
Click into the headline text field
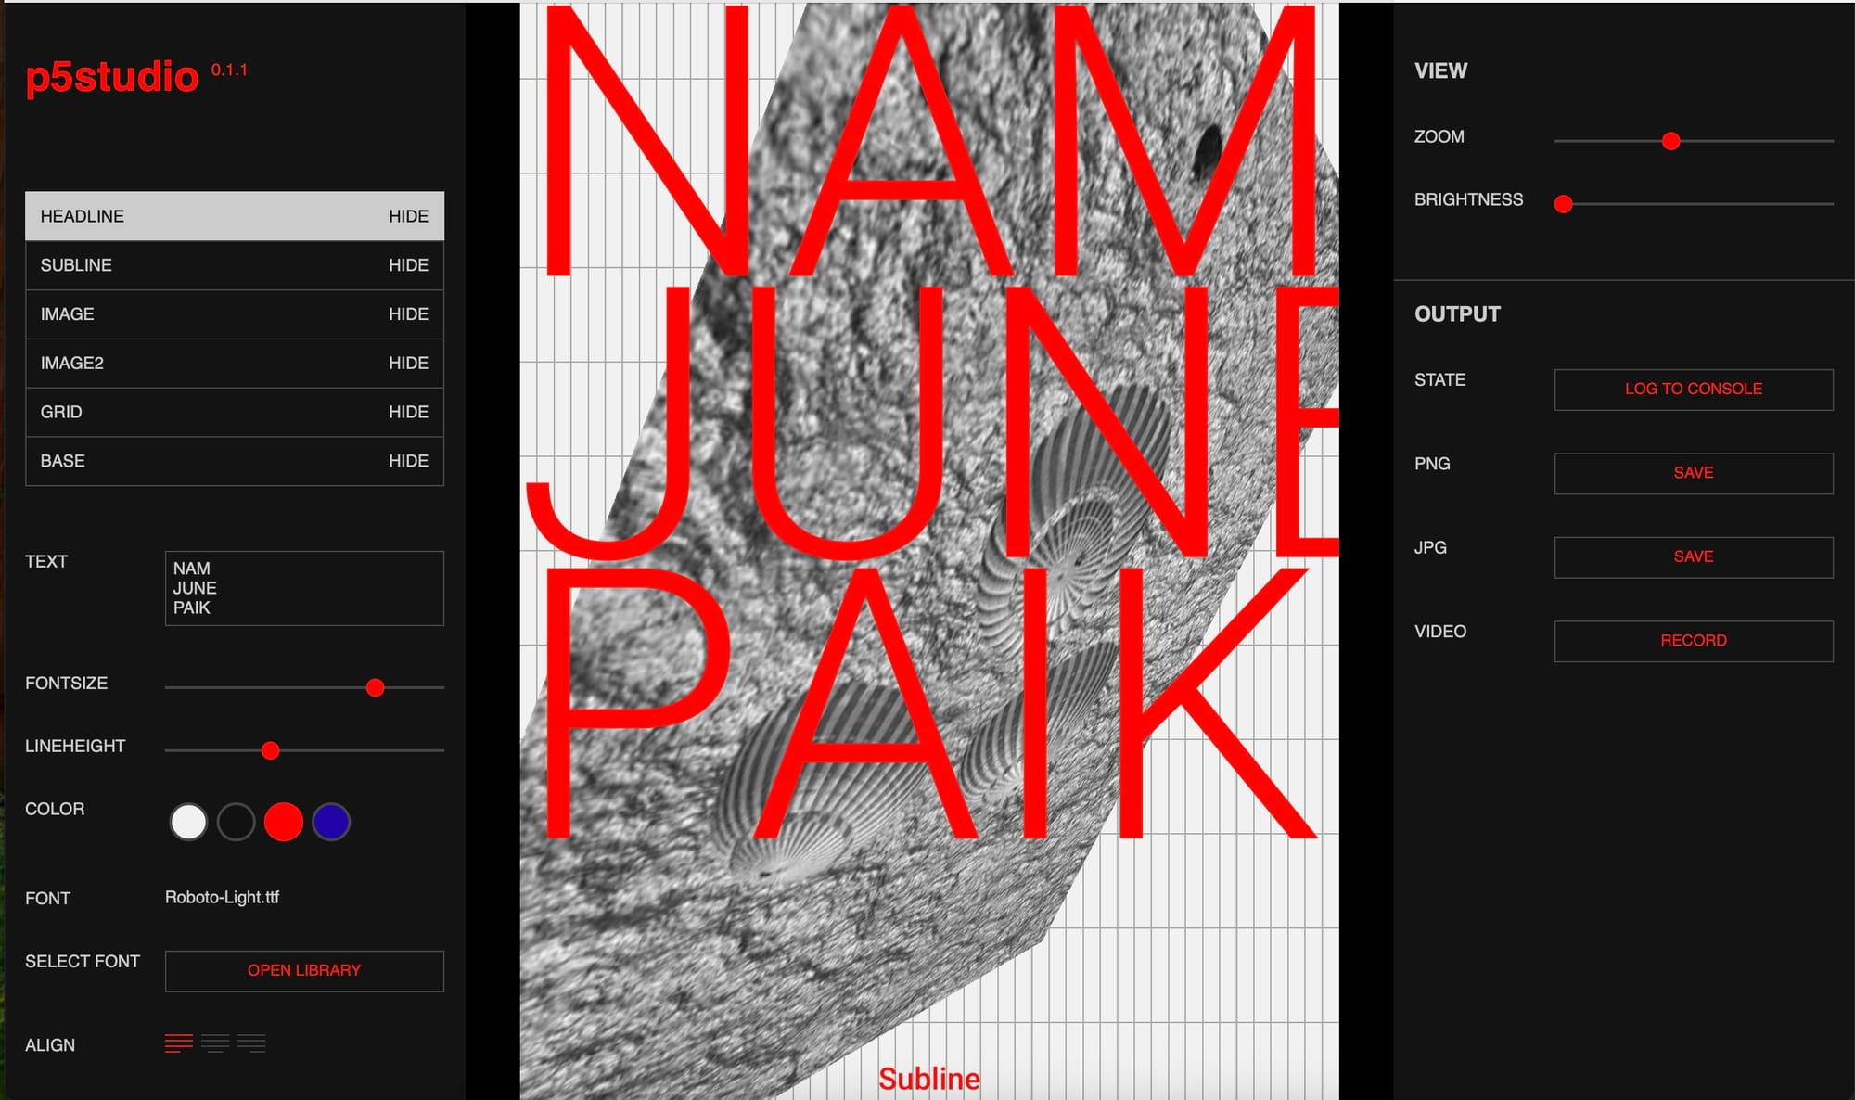tap(304, 588)
